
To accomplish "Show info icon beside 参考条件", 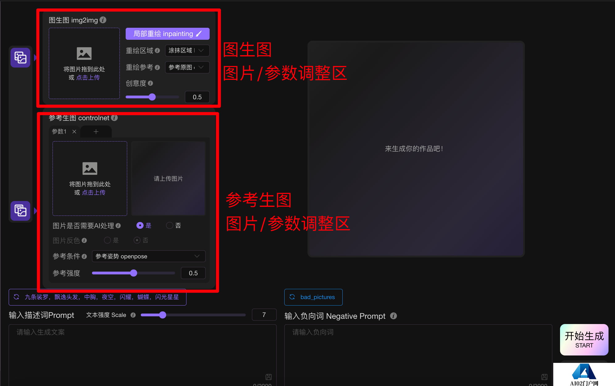I will tap(84, 257).
